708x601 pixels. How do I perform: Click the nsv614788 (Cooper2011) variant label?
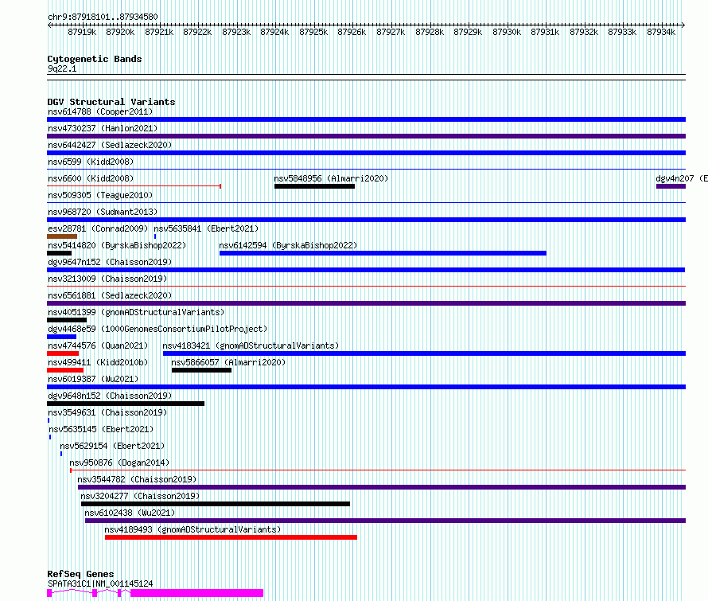point(100,111)
